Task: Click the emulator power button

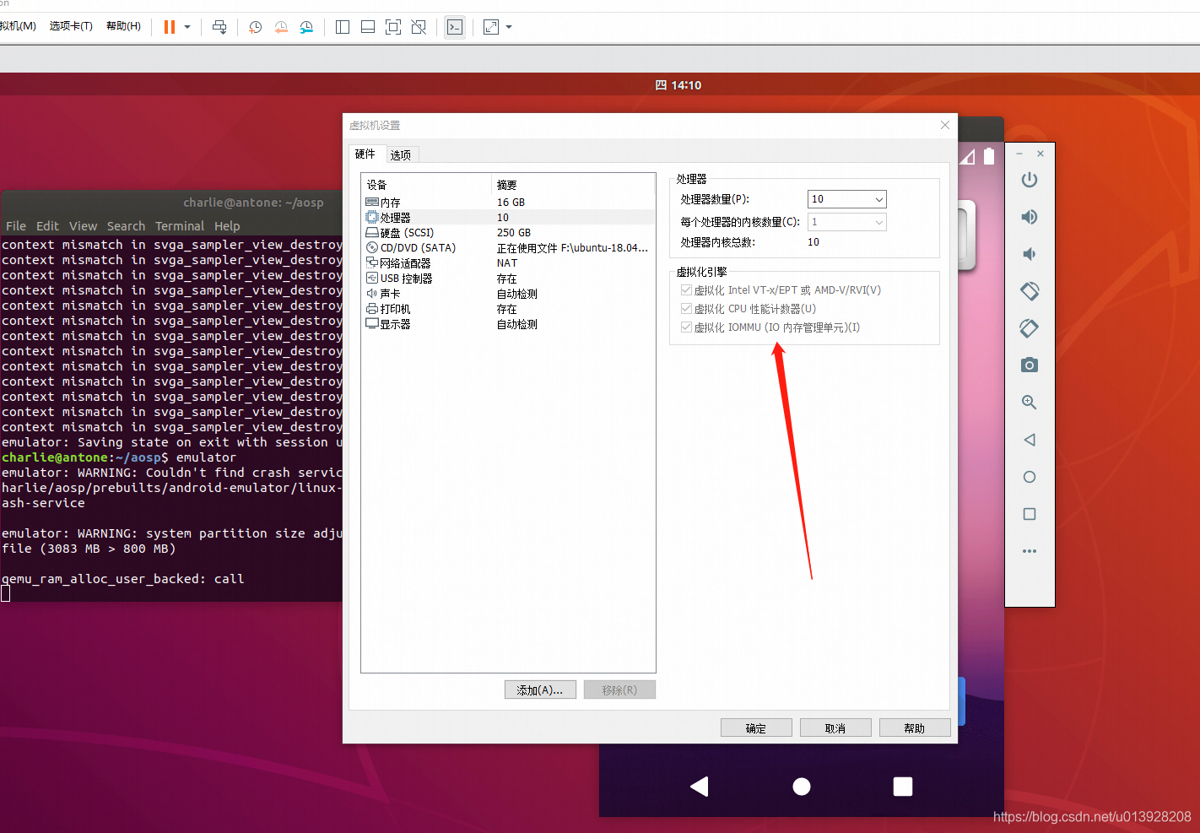Action: click(1030, 180)
